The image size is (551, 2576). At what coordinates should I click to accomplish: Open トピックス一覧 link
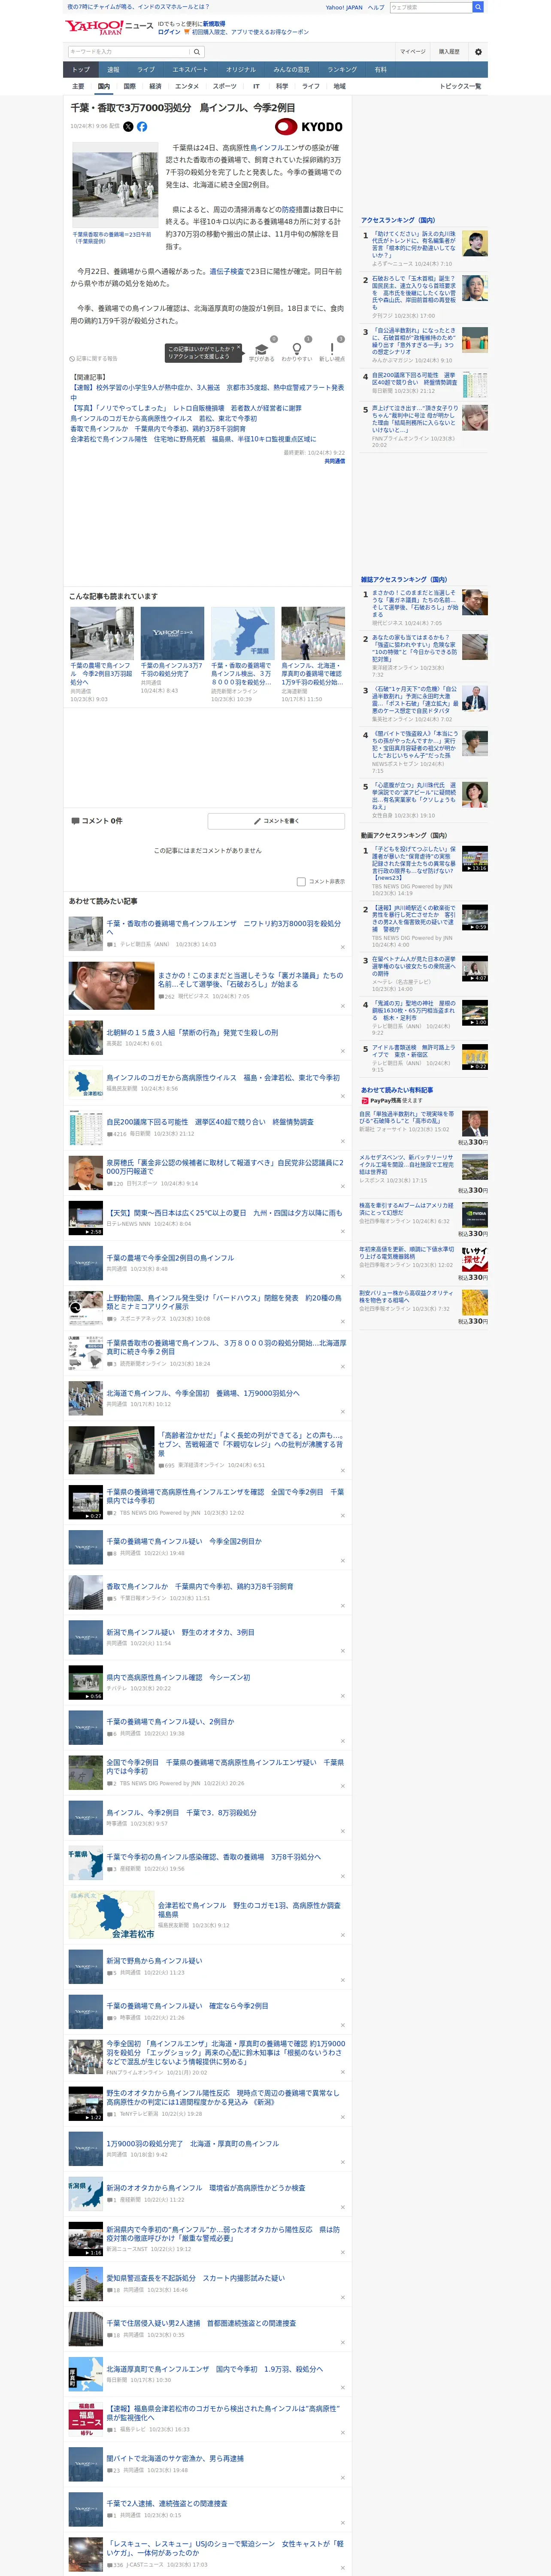point(460,86)
